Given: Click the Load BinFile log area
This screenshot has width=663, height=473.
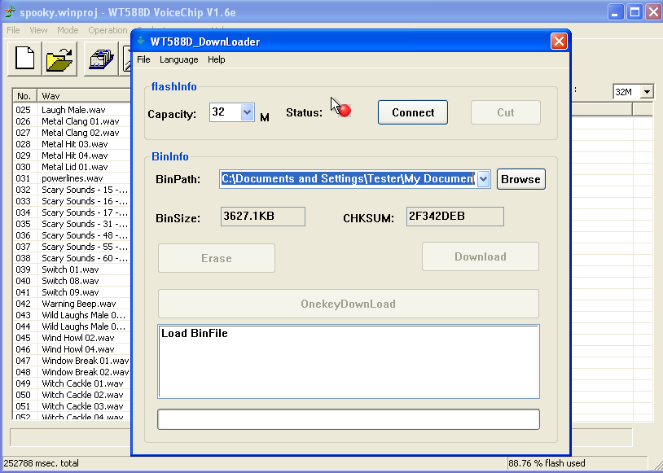Looking at the screenshot, I should pos(348,361).
